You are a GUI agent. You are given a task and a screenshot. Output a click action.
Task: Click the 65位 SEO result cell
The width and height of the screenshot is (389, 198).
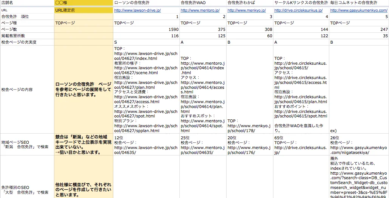(x=301, y=145)
